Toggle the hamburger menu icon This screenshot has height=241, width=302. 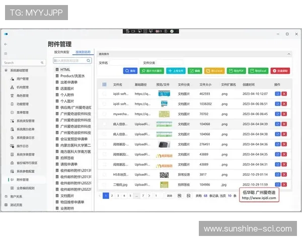coord(6,53)
